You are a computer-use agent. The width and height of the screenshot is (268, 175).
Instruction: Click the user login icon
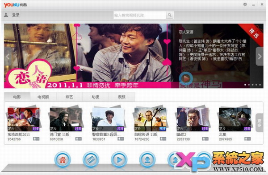point(6,15)
